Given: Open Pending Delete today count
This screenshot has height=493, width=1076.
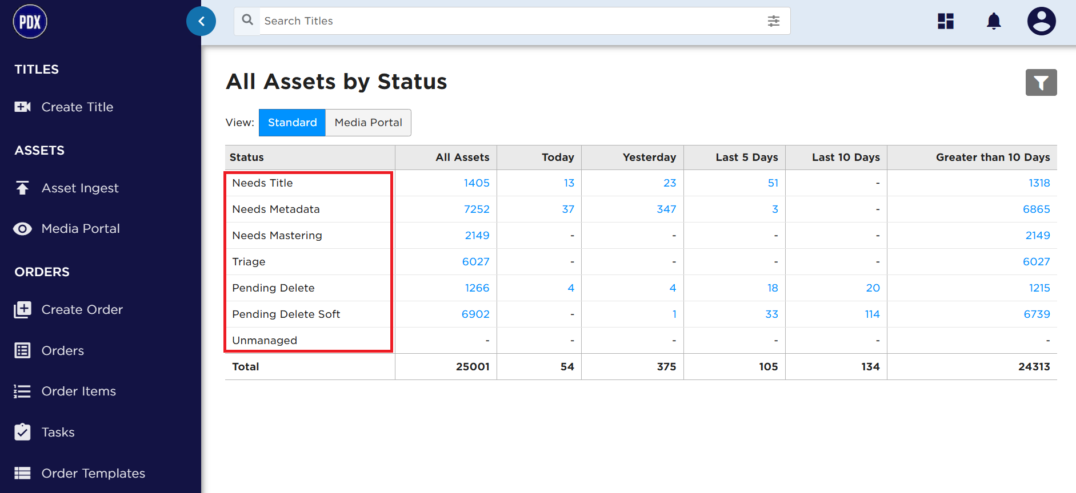Looking at the screenshot, I should 571,288.
